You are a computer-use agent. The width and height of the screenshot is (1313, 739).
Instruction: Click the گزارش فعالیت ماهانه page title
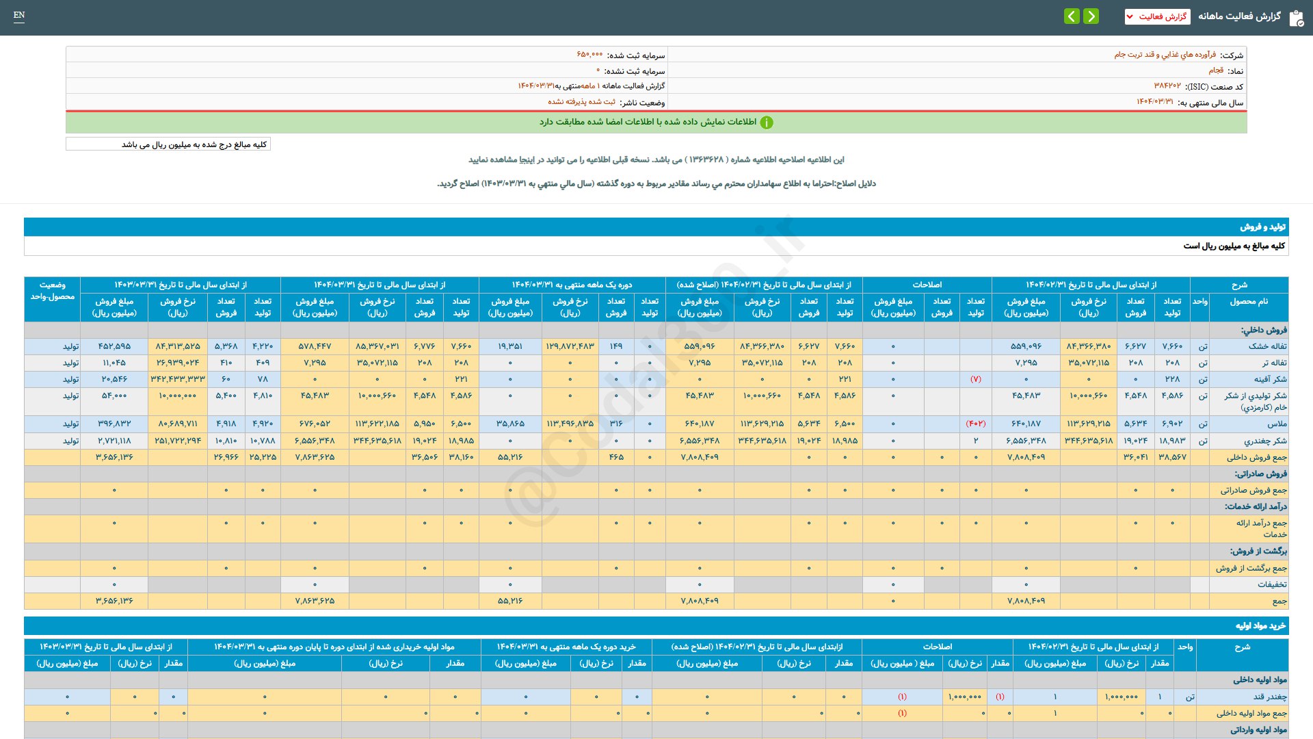click(x=1239, y=16)
